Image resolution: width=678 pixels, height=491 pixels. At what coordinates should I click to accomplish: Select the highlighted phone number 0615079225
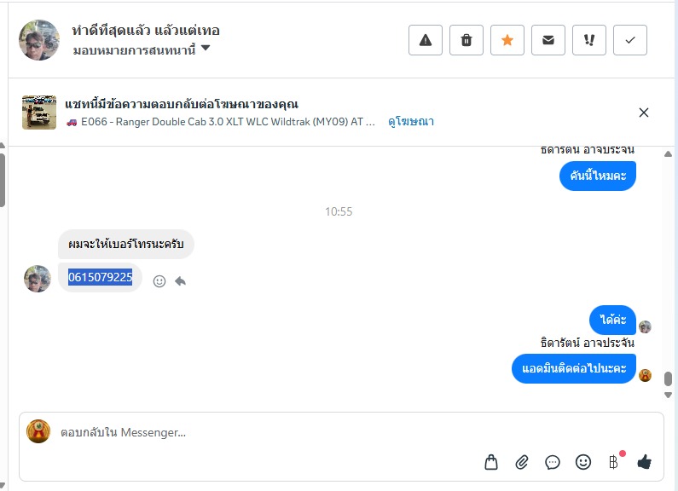pos(101,277)
